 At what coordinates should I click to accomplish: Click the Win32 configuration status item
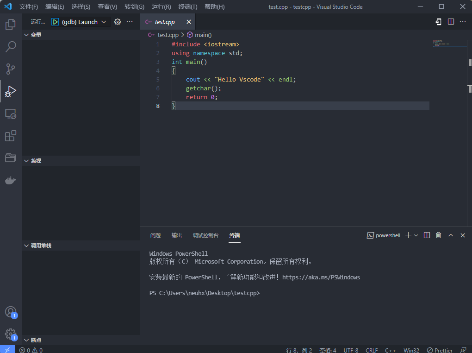pos(411,350)
